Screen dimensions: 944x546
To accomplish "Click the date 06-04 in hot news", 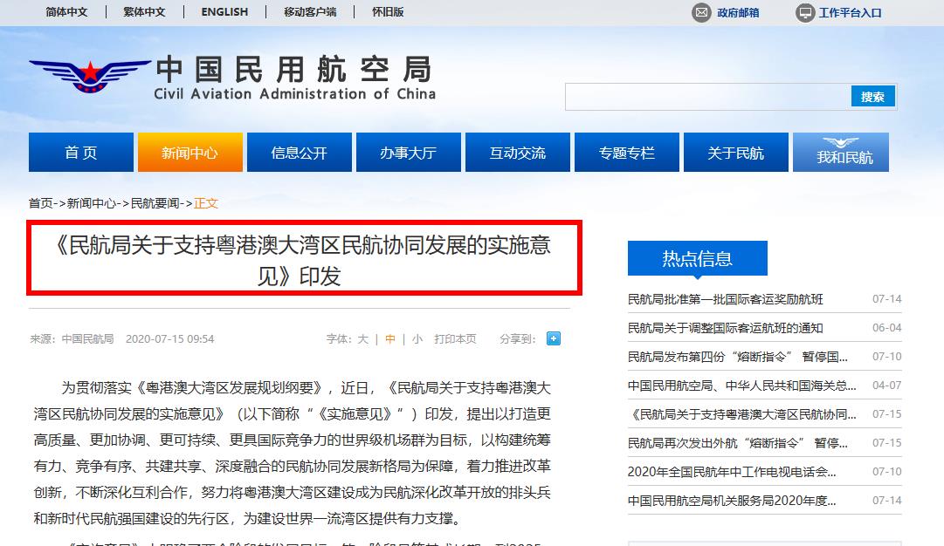I will coord(887,328).
